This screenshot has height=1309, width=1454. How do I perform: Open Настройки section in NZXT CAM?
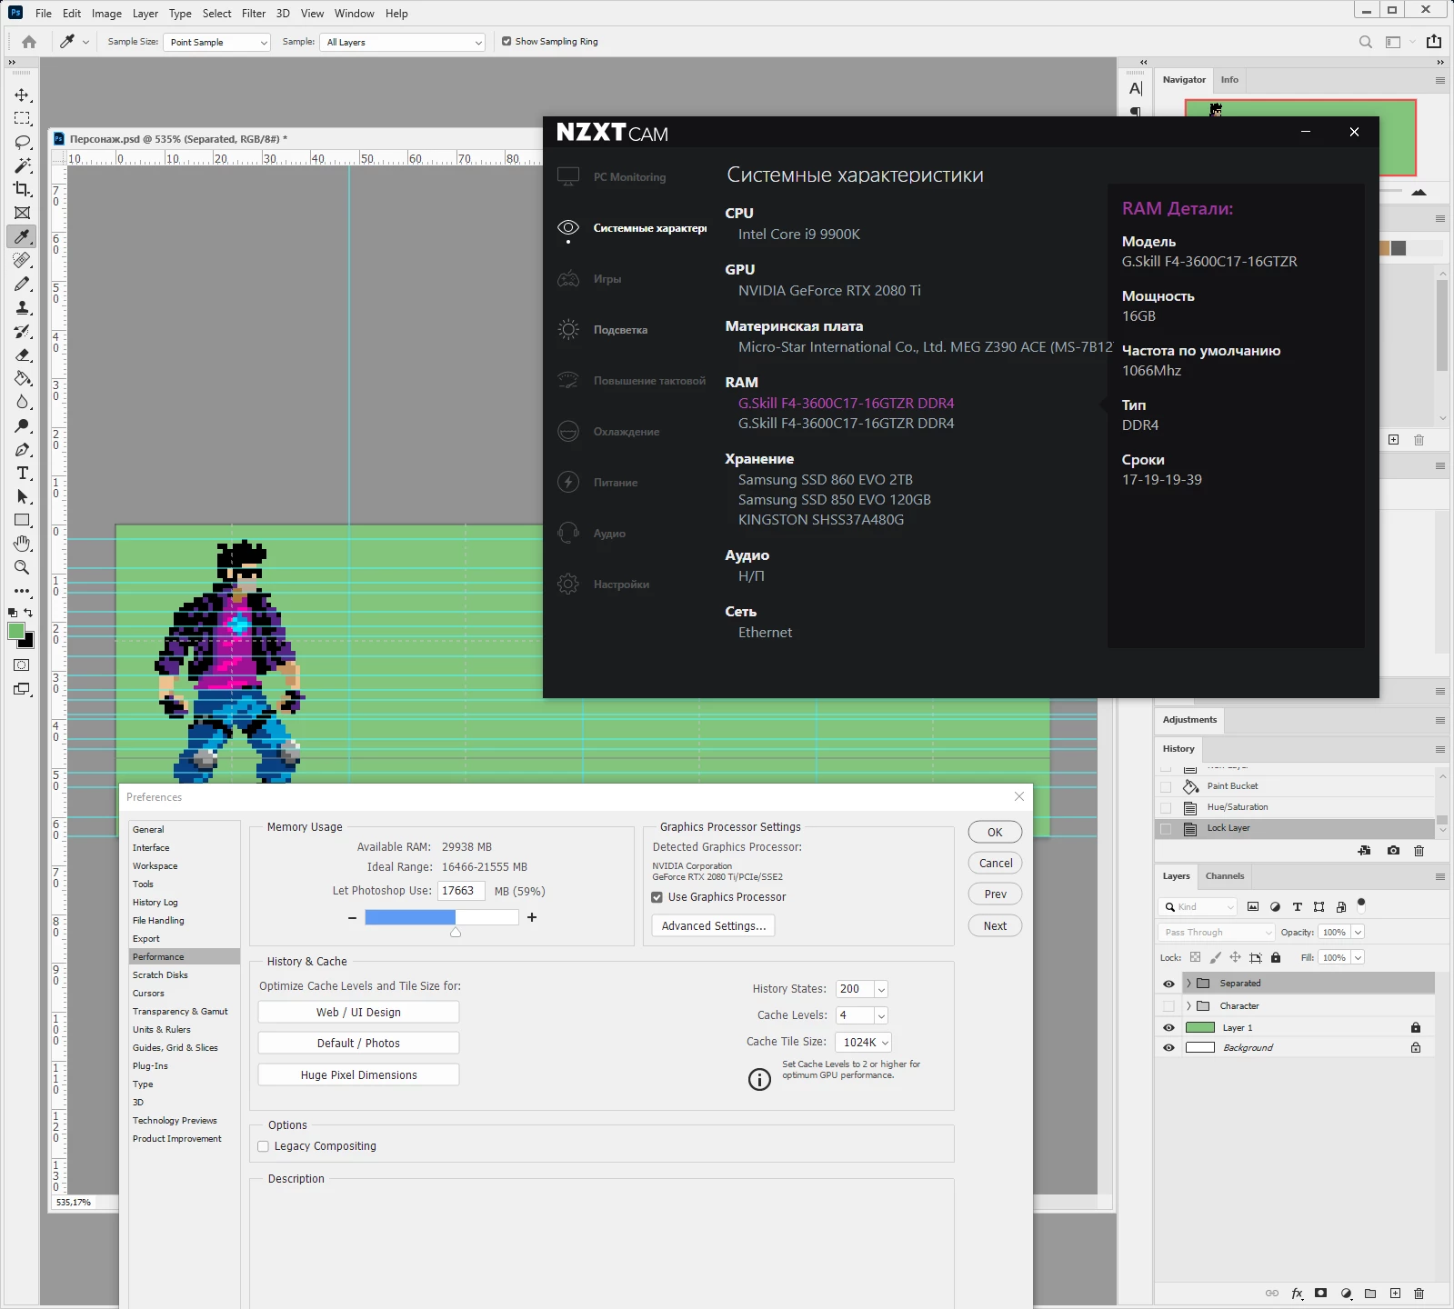[621, 585]
